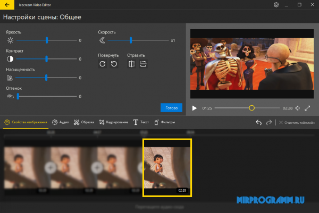Play the video preview

[x=195, y=108]
